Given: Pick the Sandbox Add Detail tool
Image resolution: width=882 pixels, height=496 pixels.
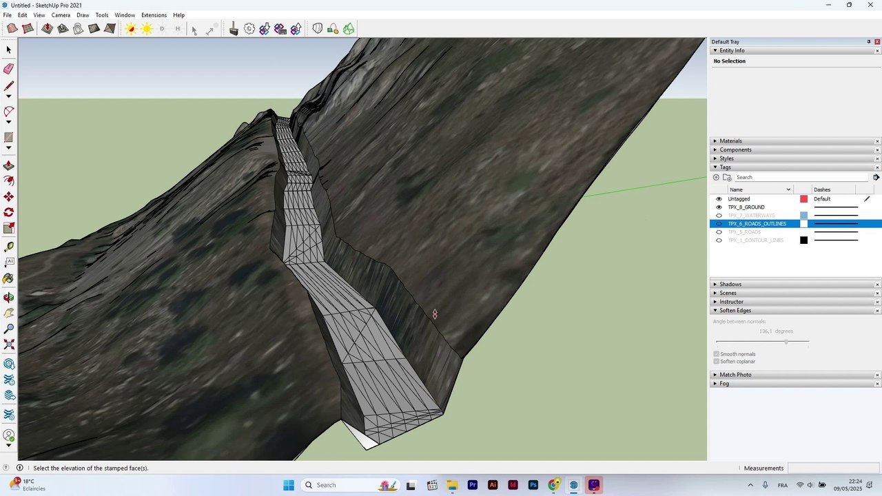Looking at the screenshot, I should click(x=94, y=29).
